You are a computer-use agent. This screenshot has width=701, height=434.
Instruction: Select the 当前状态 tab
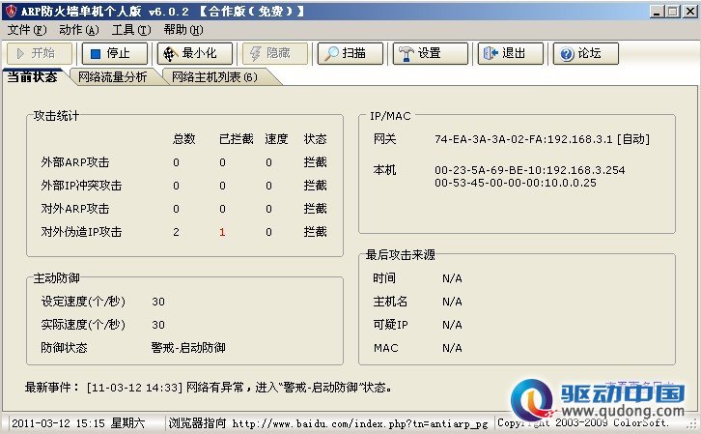(33, 77)
